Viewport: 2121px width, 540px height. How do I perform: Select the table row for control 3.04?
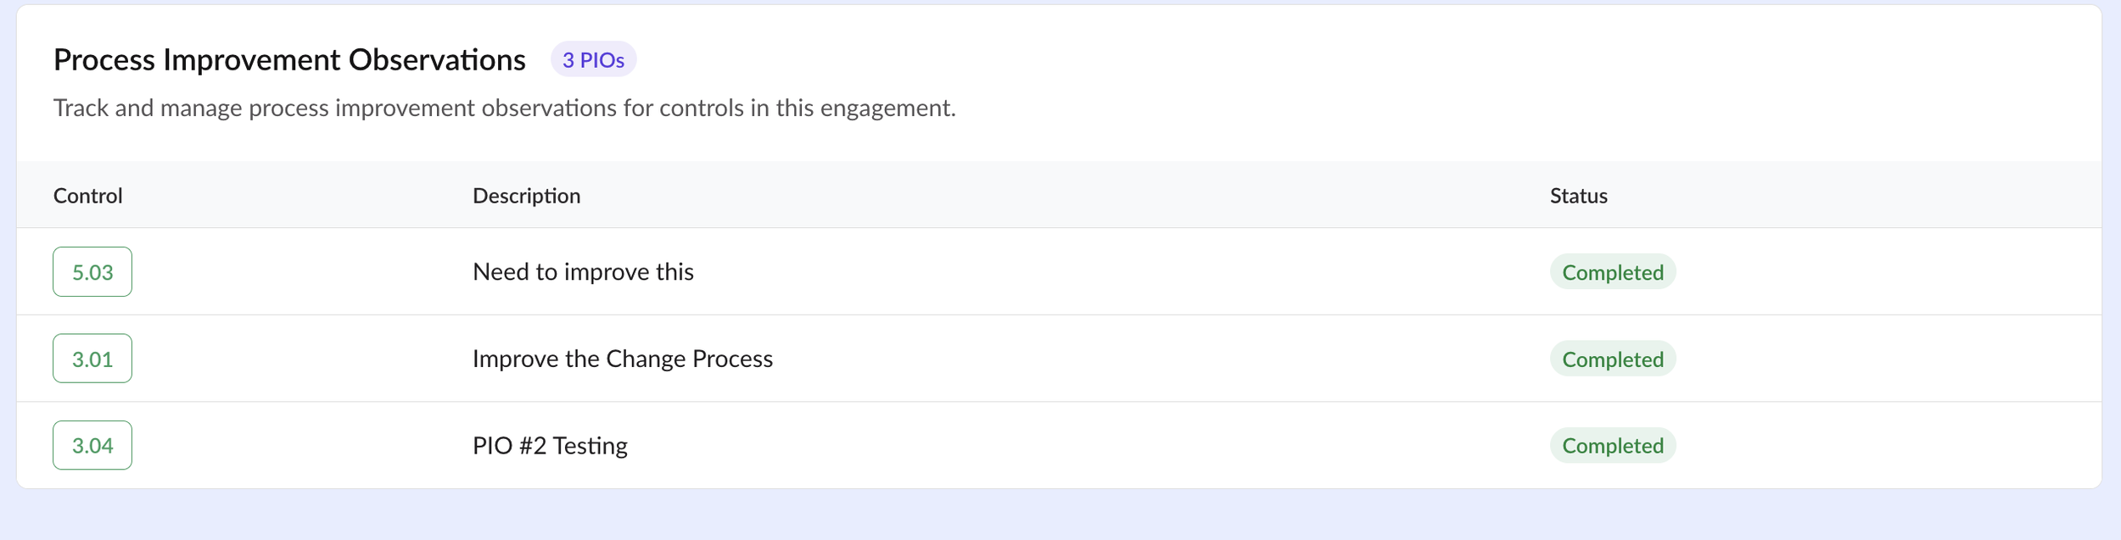click(1059, 445)
